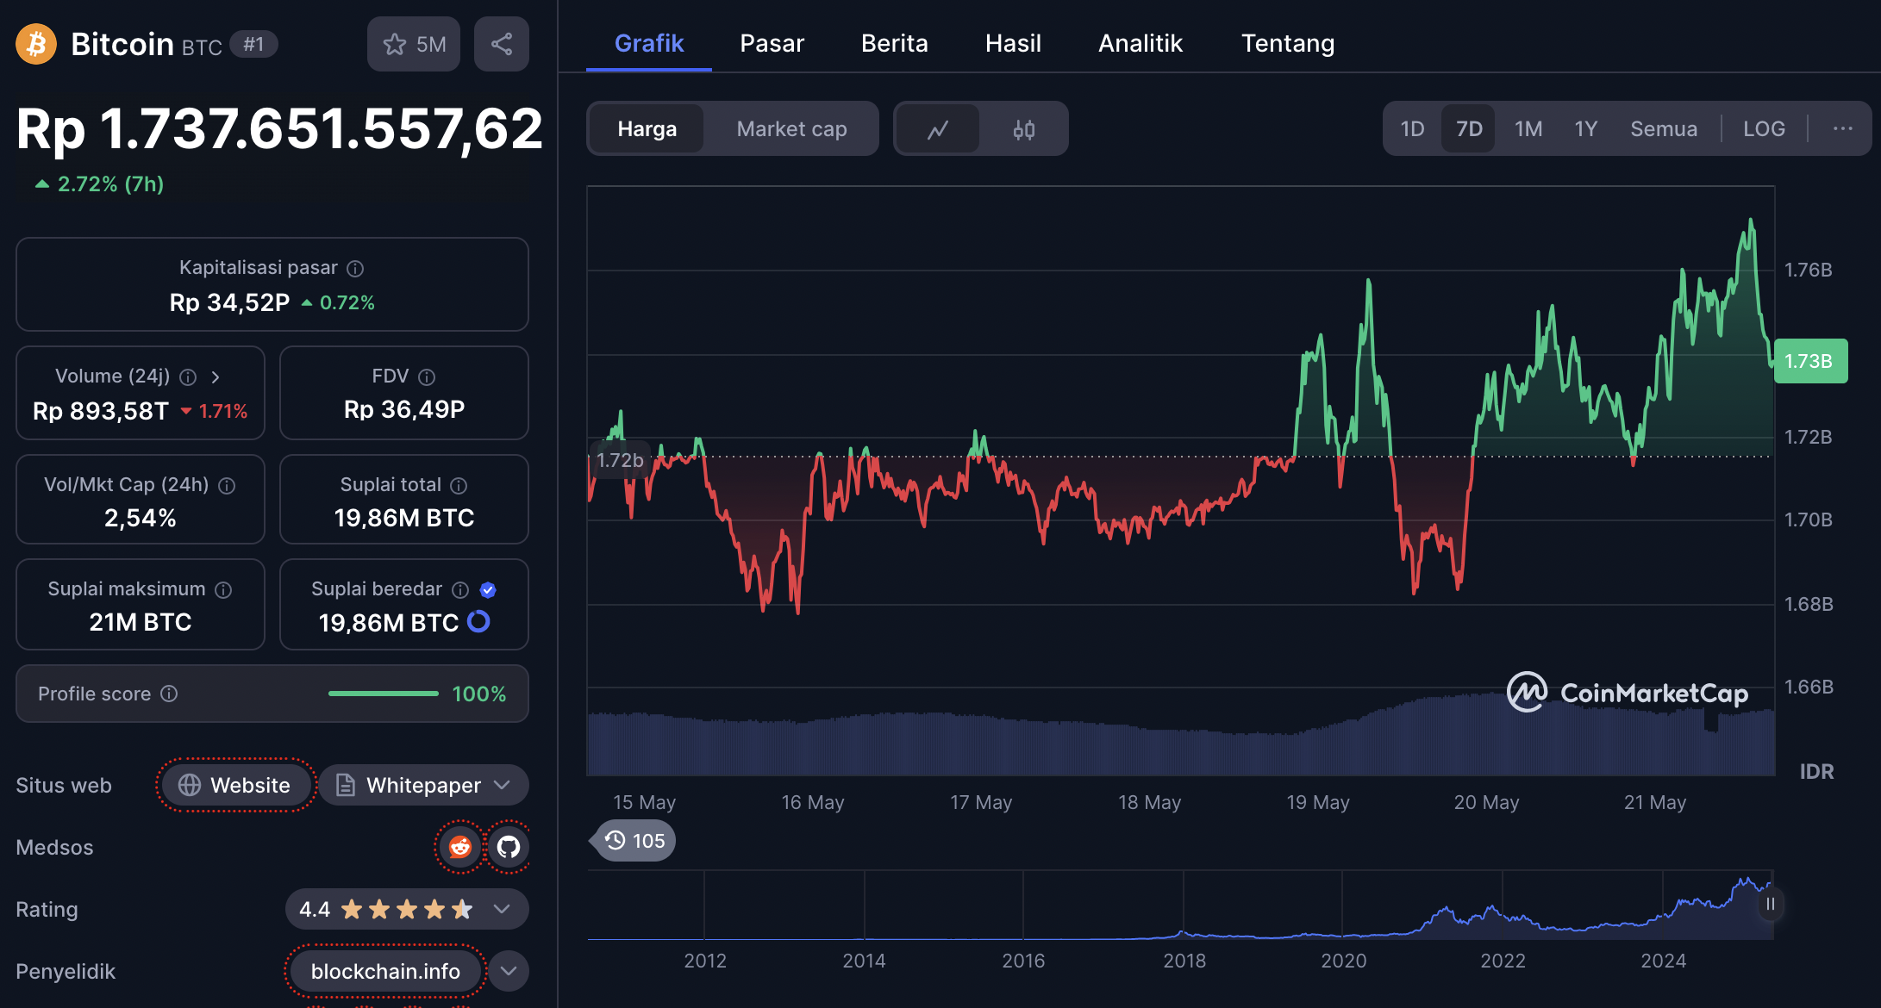The image size is (1881, 1008).
Task: Expand the blockchain.info explorer dropdown
Action: click(509, 971)
